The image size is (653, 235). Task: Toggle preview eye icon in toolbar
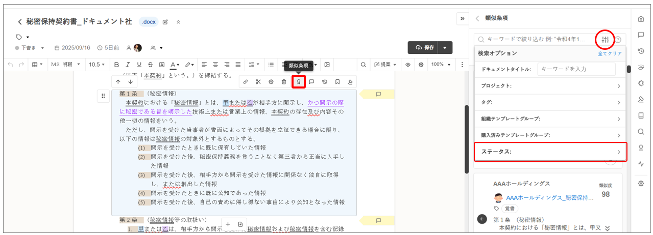tap(408, 65)
